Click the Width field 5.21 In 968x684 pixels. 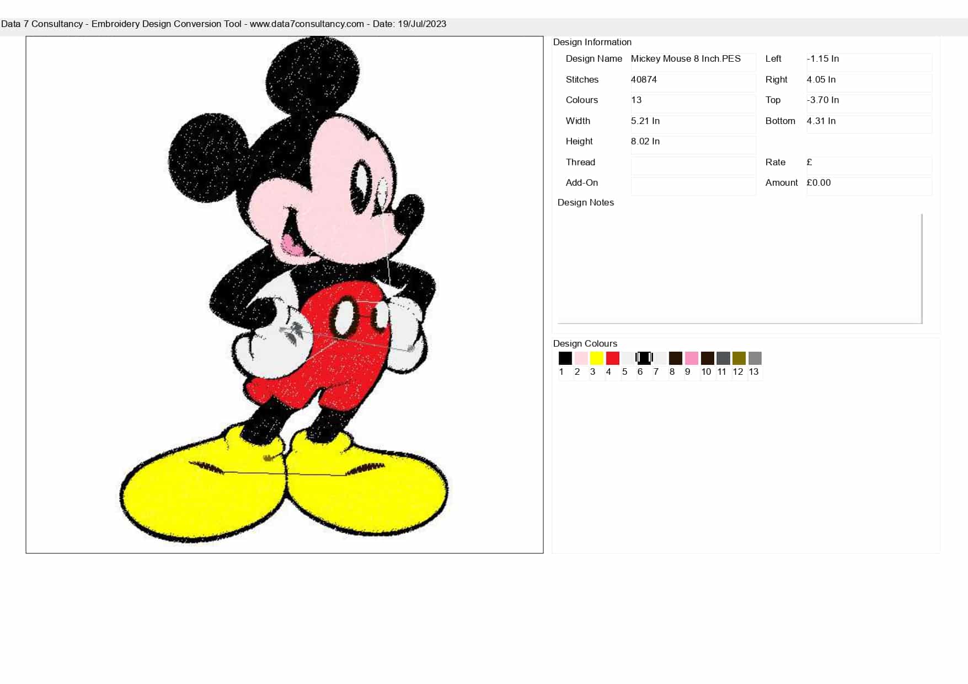[x=693, y=125]
